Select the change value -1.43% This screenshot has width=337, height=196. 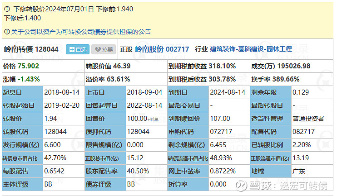click(29, 79)
